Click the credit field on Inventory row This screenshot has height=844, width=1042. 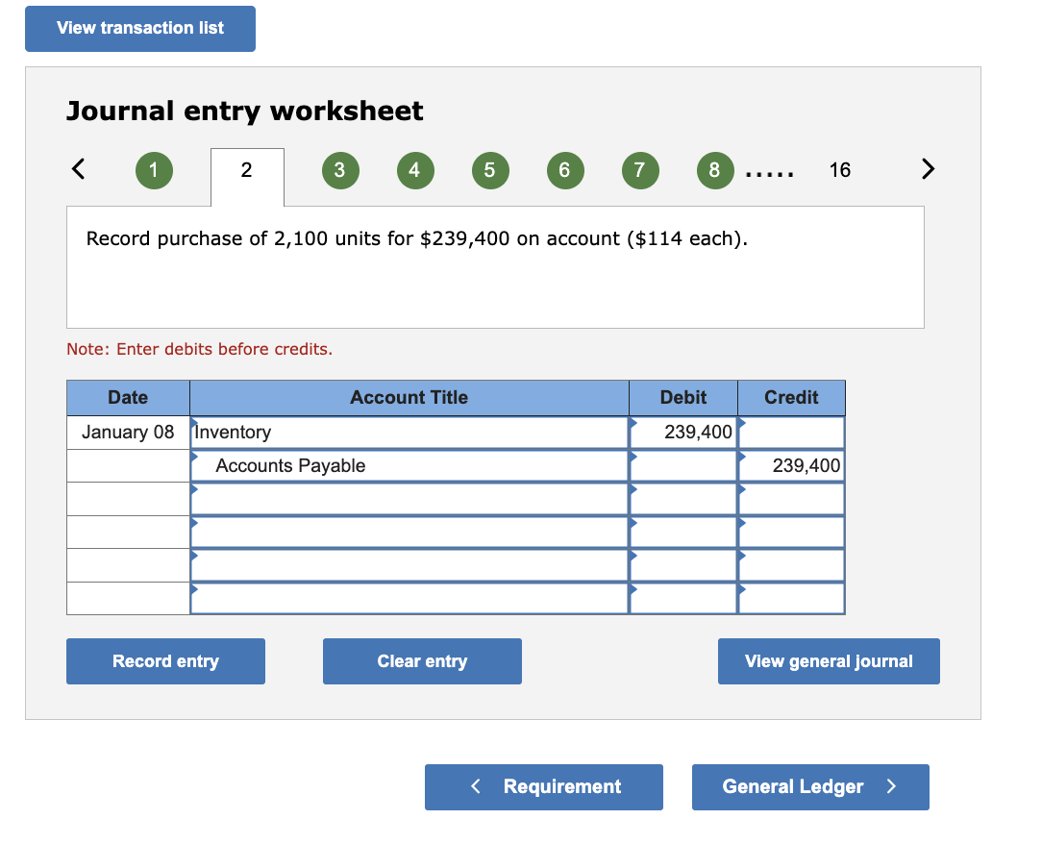pyautogui.click(x=791, y=433)
